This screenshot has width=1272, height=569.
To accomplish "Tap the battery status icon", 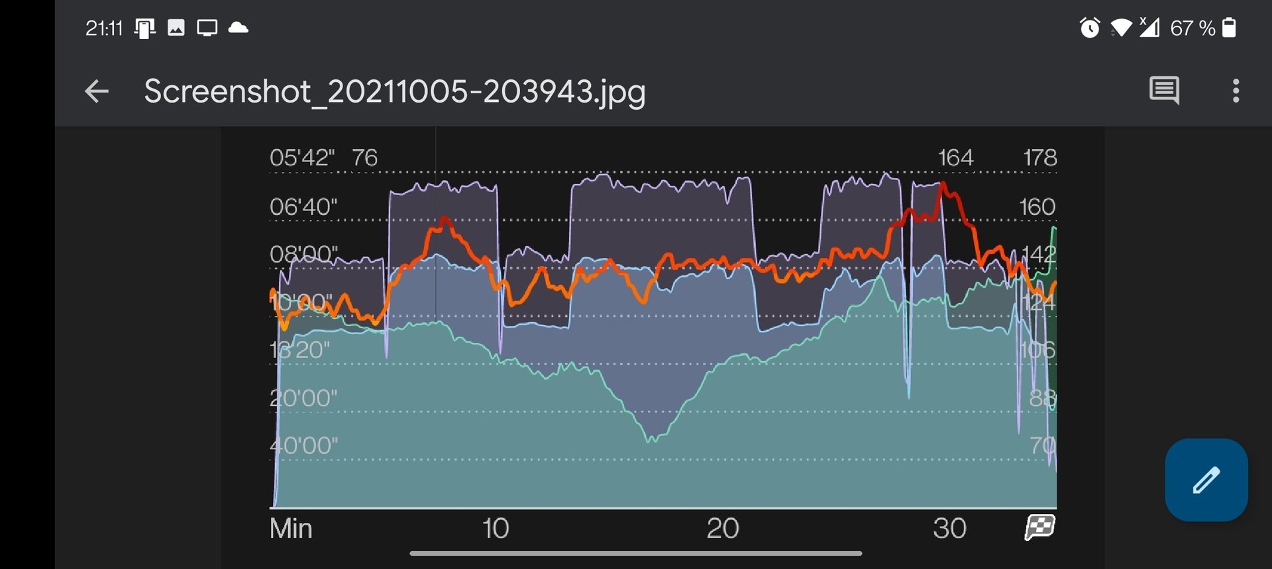I will coord(1229,28).
